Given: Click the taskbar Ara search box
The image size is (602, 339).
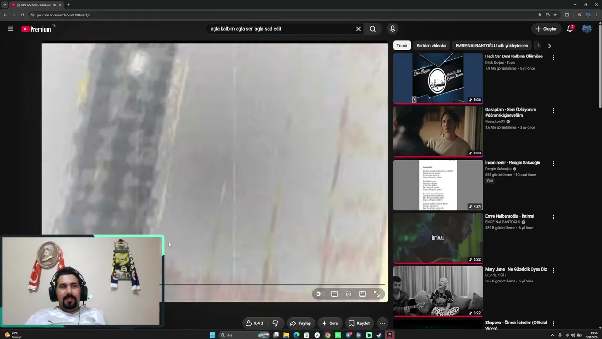Looking at the screenshot, I should pyautogui.click(x=245, y=335).
